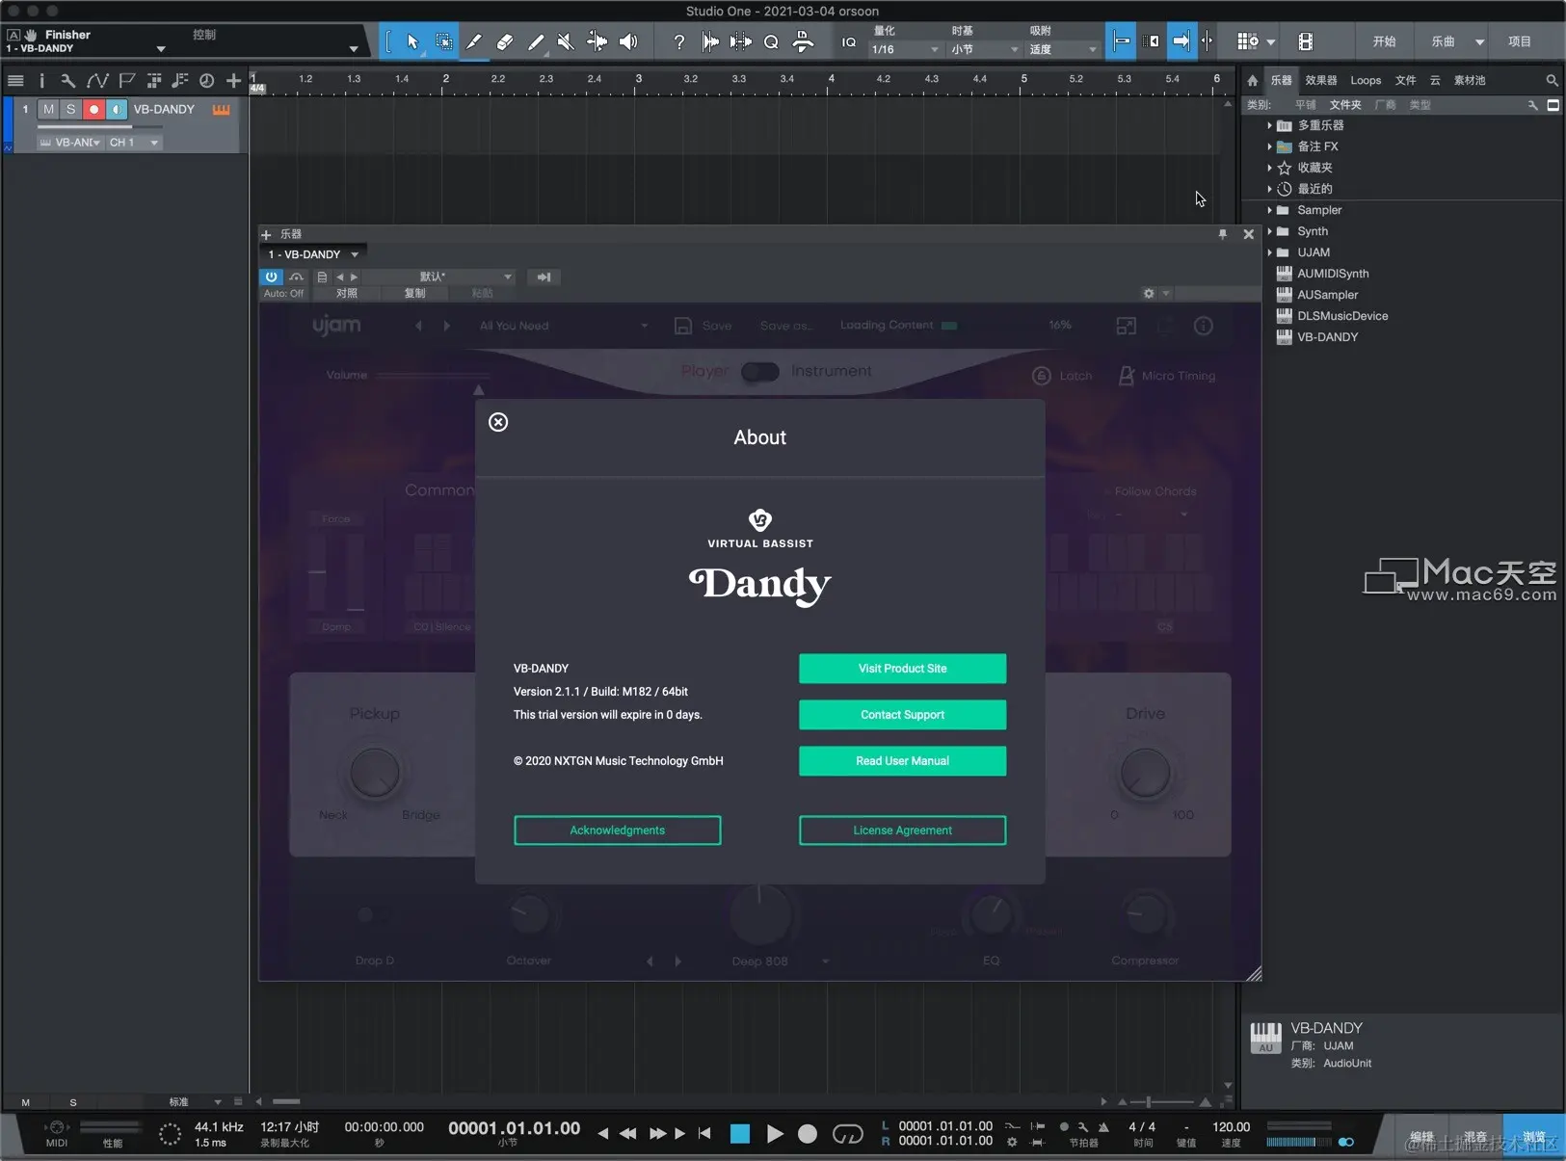
Task: Open the track inspector info icon
Action: coord(41,81)
